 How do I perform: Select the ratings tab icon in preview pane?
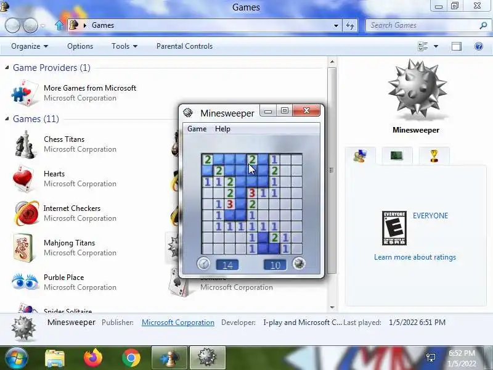point(360,155)
